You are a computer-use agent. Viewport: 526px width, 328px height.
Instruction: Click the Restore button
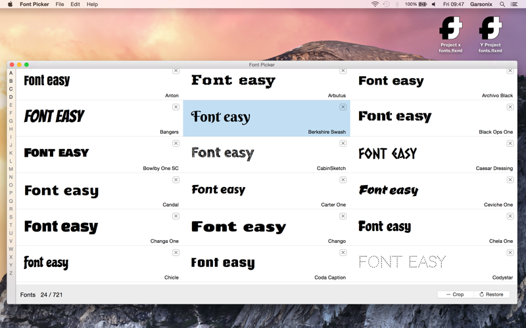click(x=491, y=295)
